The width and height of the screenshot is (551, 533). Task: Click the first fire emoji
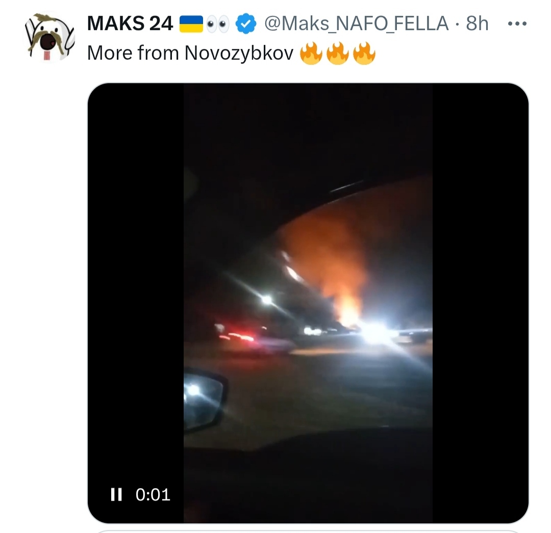tap(311, 53)
